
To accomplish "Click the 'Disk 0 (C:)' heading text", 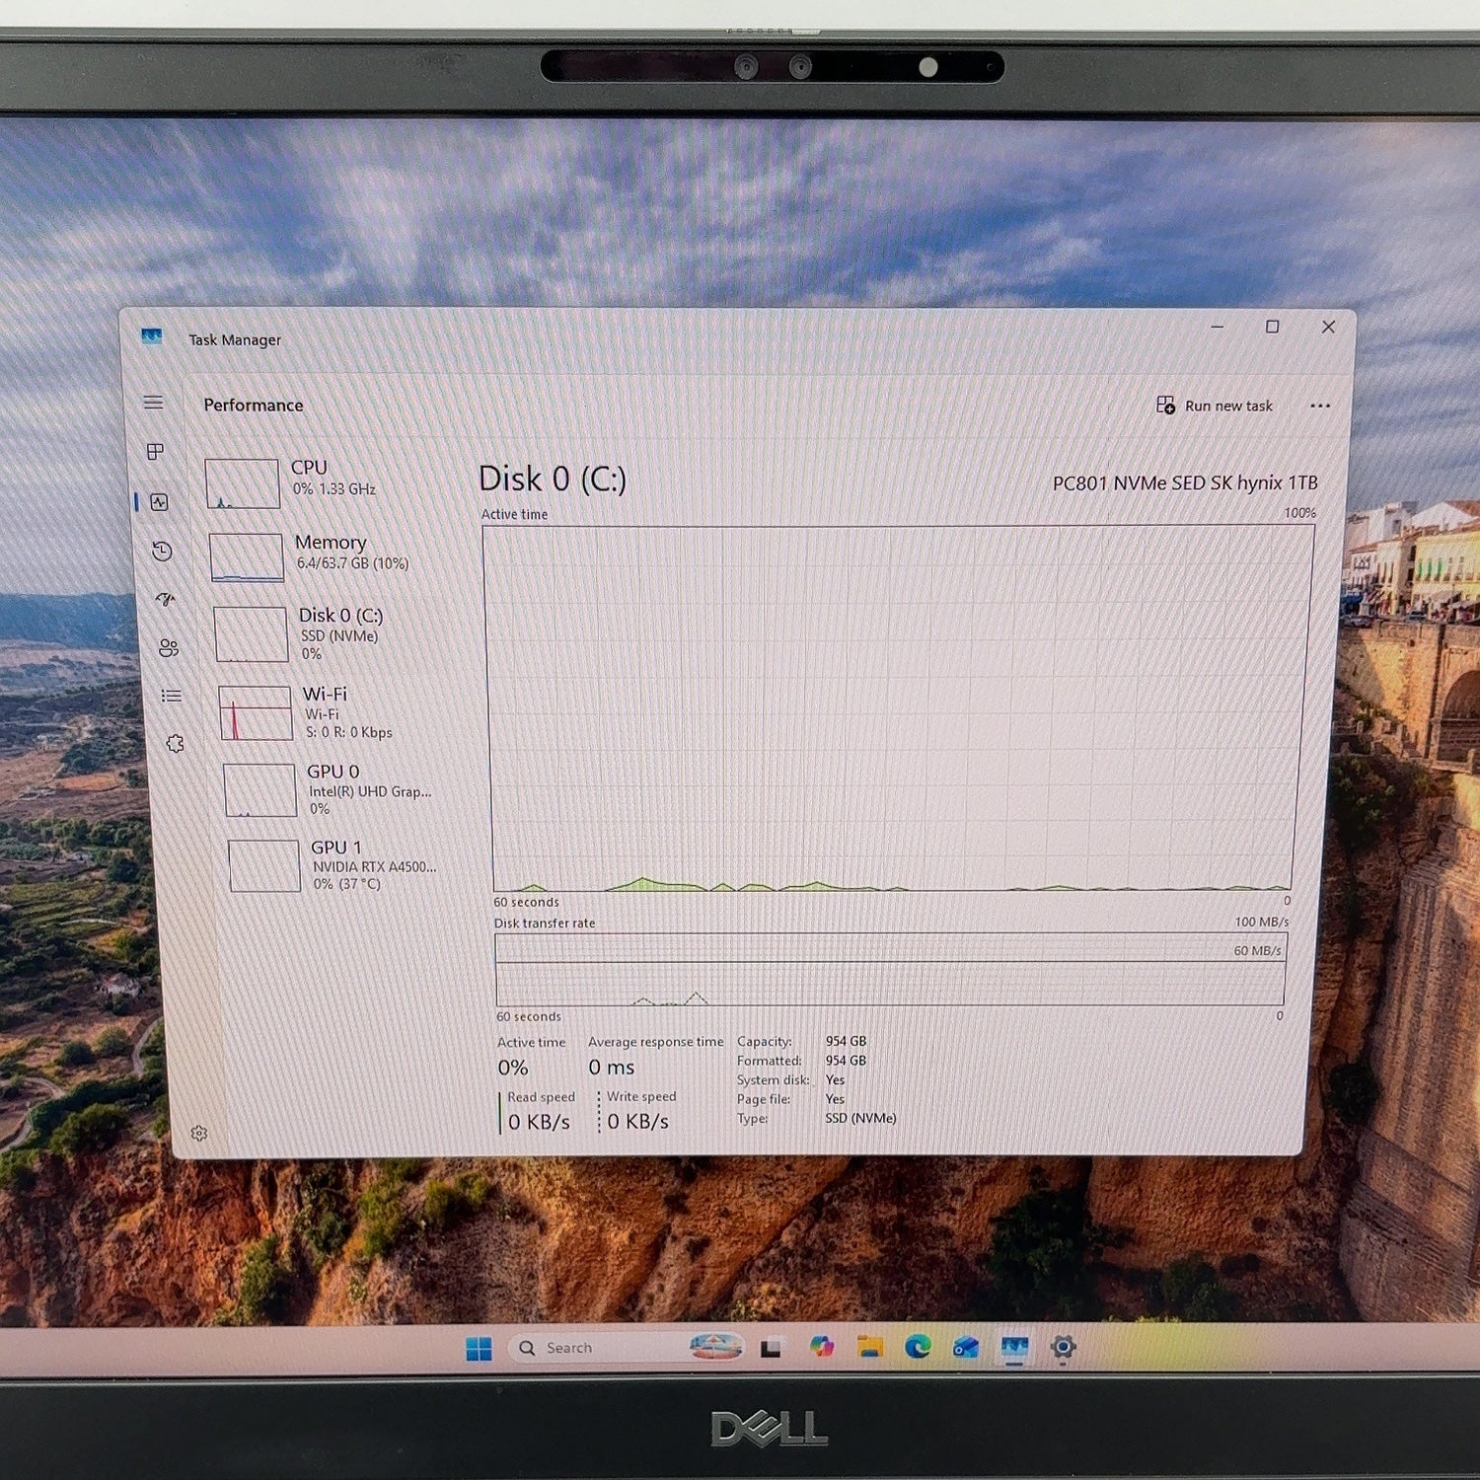I will coord(553,480).
